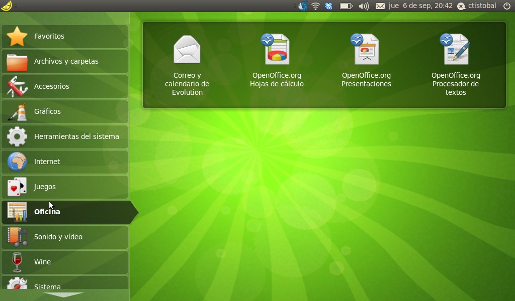Screen dimensions: 515x301
Task: Open the Archivos y carpetas category
Action: (64, 62)
